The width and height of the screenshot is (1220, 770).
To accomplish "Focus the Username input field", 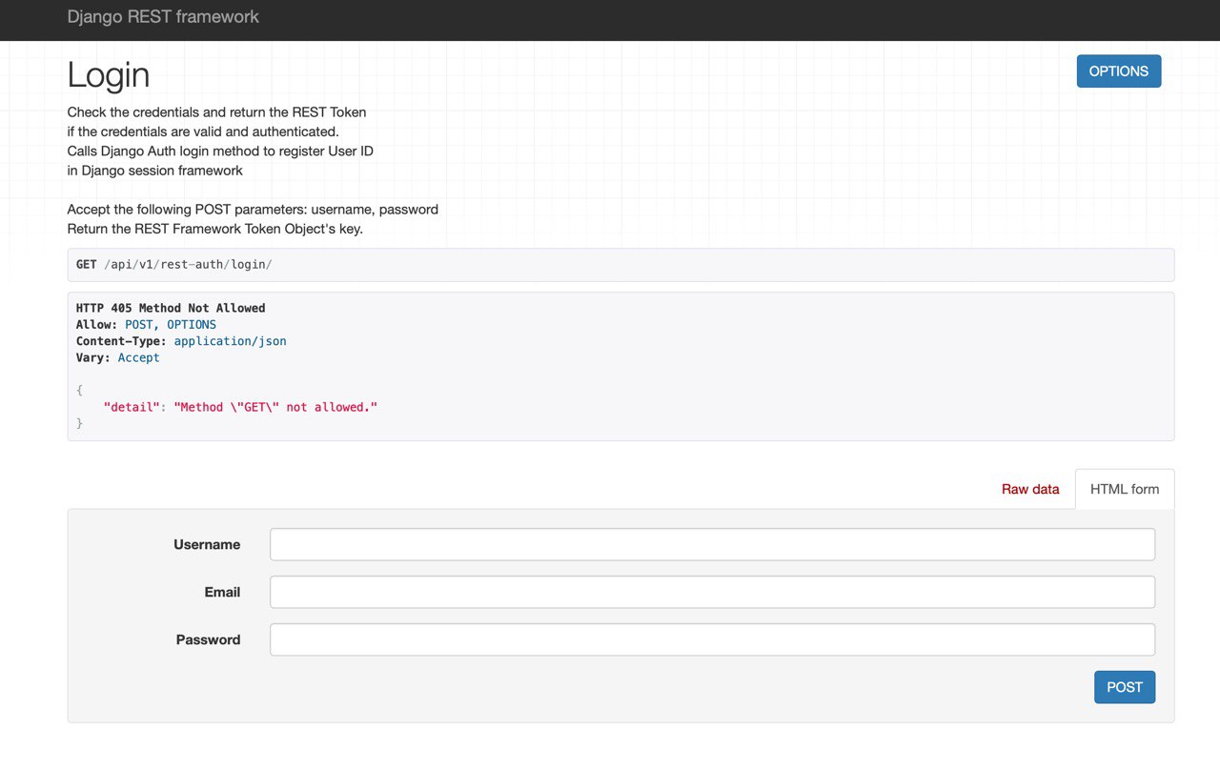I will tap(712, 545).
